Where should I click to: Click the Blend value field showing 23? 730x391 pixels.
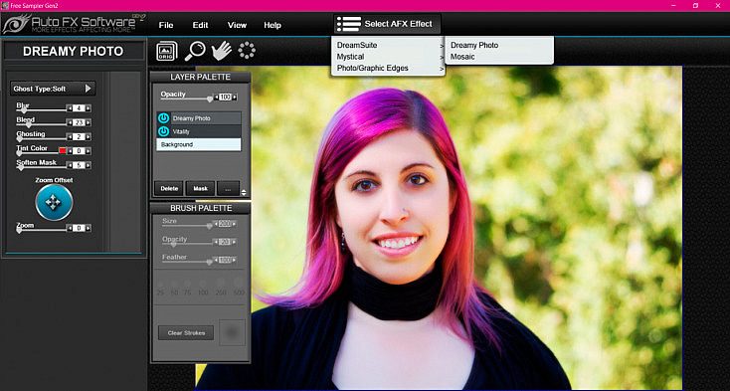[x=79, y=122]
